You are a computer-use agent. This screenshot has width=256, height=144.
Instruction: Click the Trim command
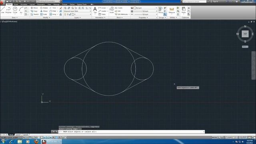[53, 8]
